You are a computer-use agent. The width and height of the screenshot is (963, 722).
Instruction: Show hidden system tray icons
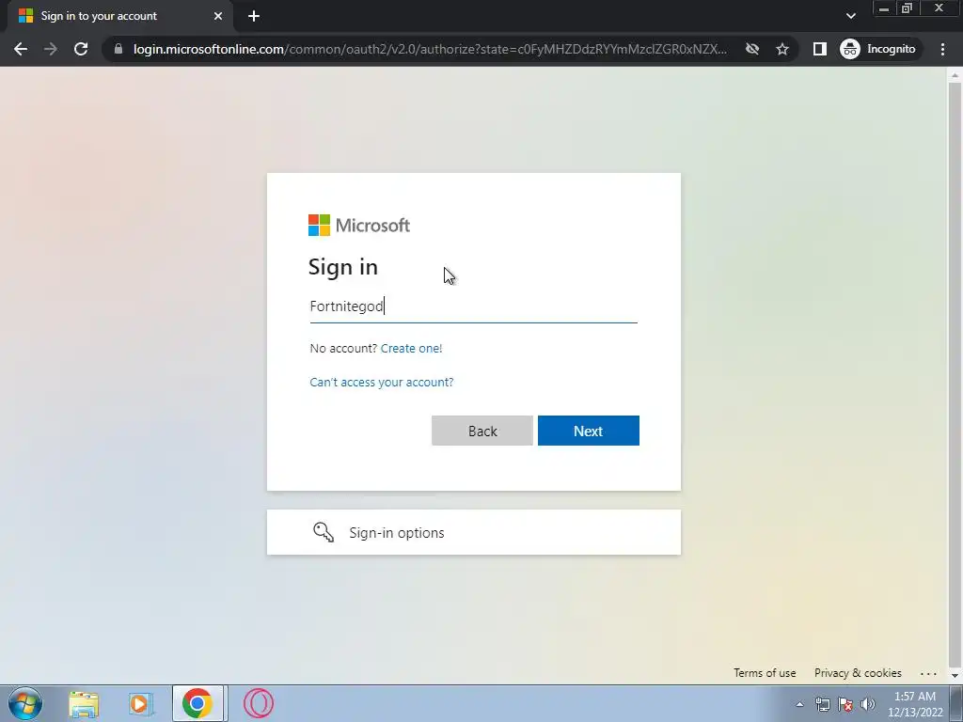[x=799, y=704]
